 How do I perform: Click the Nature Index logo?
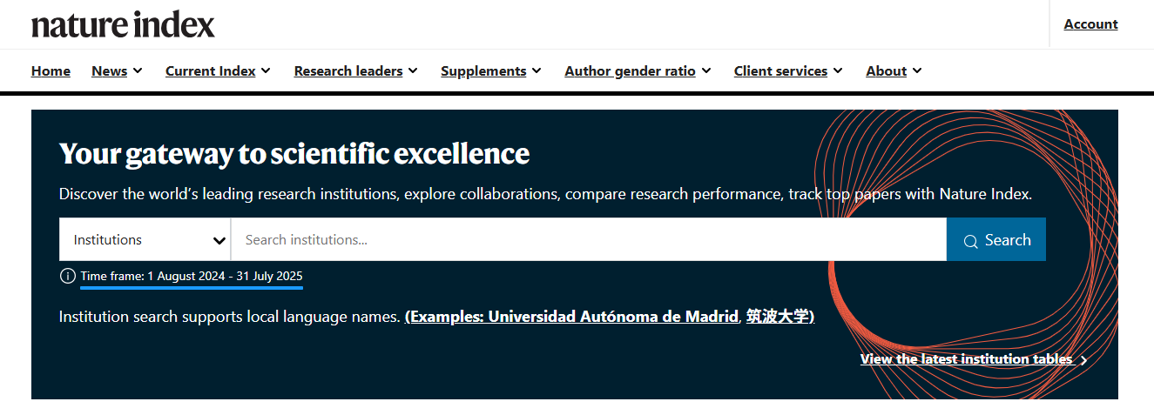click(x=123, y=24)
